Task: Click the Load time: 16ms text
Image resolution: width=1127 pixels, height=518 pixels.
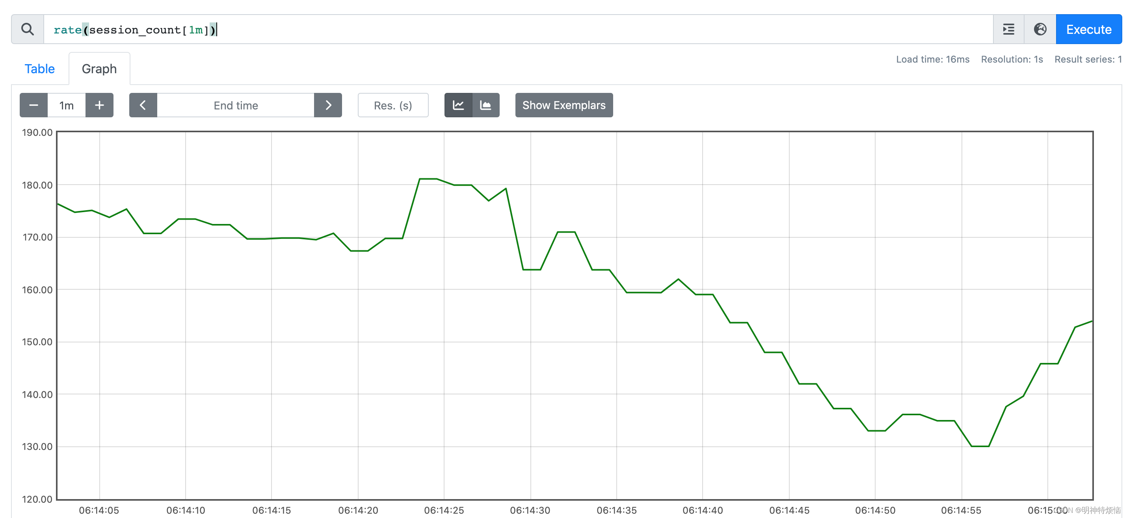Action: (x=932, y=59)
